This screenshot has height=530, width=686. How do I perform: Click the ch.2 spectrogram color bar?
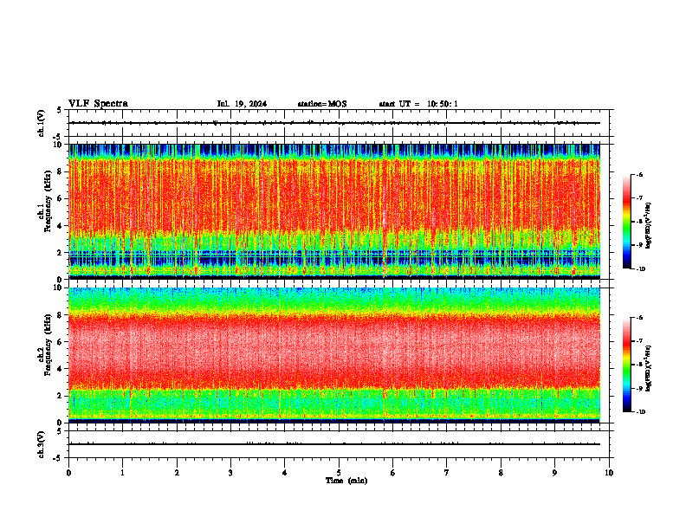pyautogui.click(x=626, y=365)
